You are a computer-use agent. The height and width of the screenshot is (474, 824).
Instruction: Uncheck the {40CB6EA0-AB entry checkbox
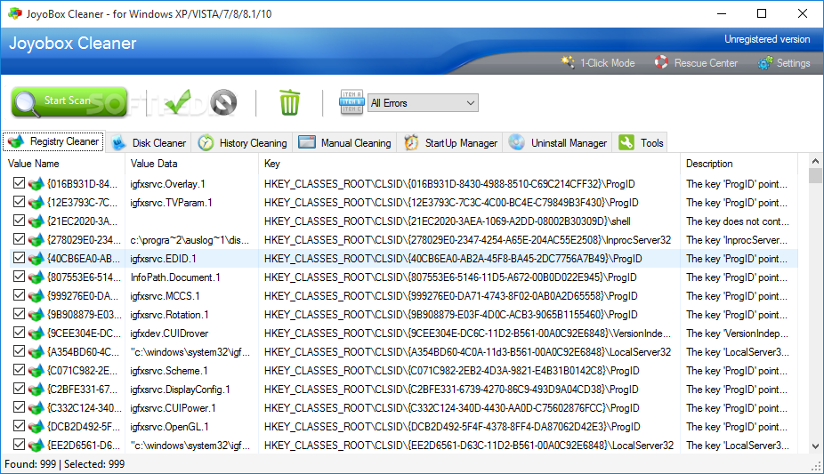click(x=19, y=257)
